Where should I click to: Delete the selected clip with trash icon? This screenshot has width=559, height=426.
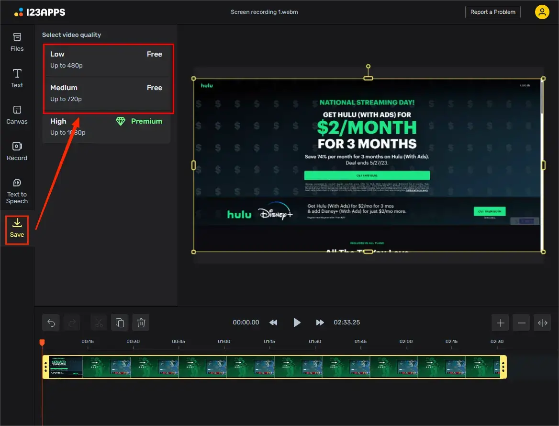pos(141,323)
